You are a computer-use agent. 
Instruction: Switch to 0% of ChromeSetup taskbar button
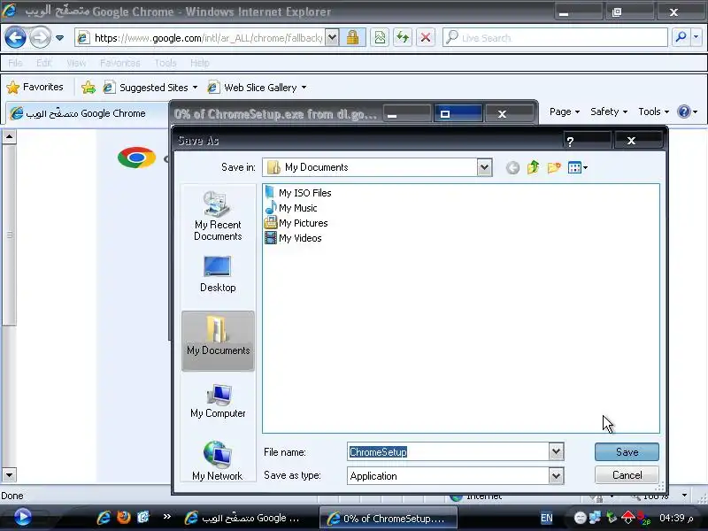389,518
